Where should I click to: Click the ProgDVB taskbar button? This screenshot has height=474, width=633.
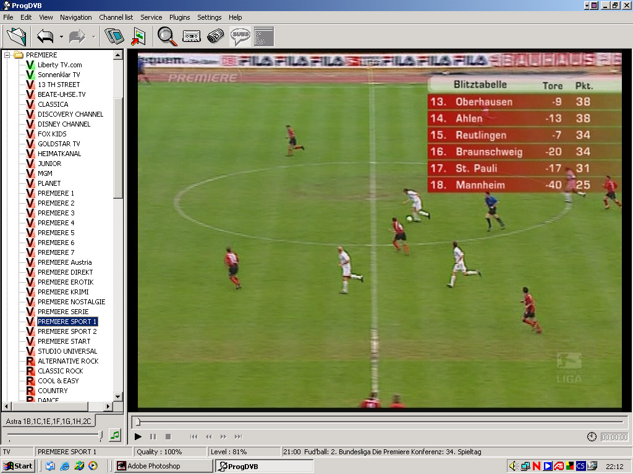tap(264, 467)
